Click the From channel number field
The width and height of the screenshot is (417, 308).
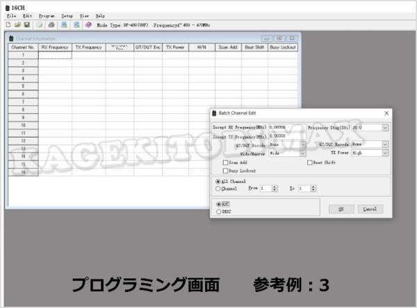266,188
